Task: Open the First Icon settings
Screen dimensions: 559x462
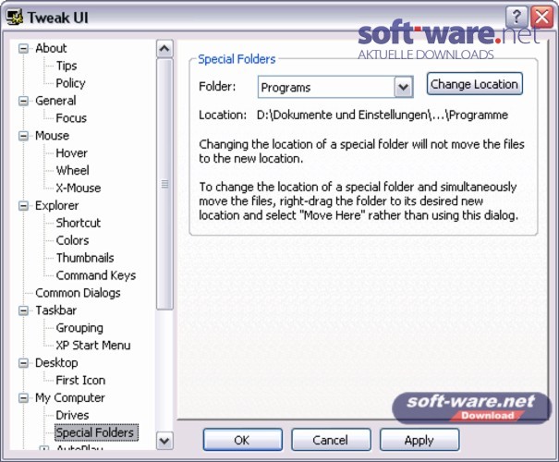Action: [80, 380]
